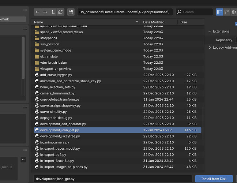Switch to vertical list display mode
Viewport: 237px width, 183px height.
tap(219, 12)
